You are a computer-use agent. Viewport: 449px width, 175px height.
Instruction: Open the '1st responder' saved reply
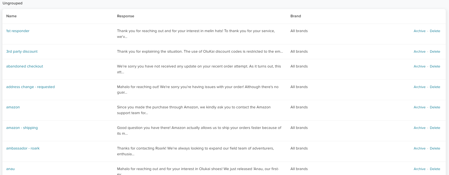click(x=18, y=31)
